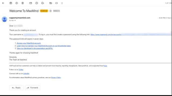The height and width of the screenshot is (96, 172).
Task: Click the 'The Team at MaxMind' signature
Action: pyautogui.click(x=18, y=60)
